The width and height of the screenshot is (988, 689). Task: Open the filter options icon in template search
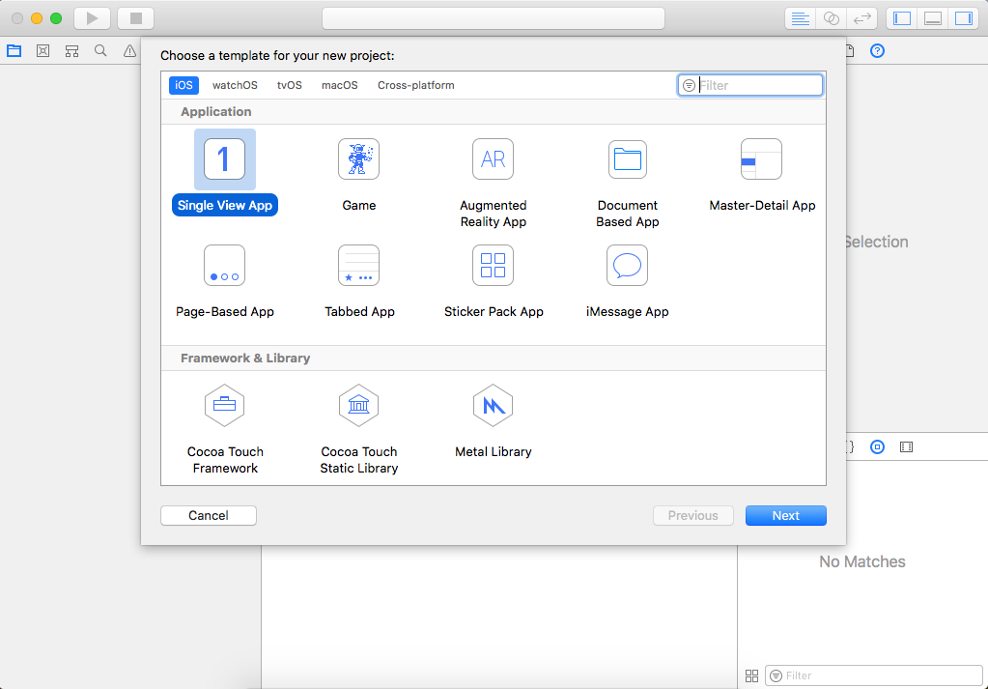(689, 85)
